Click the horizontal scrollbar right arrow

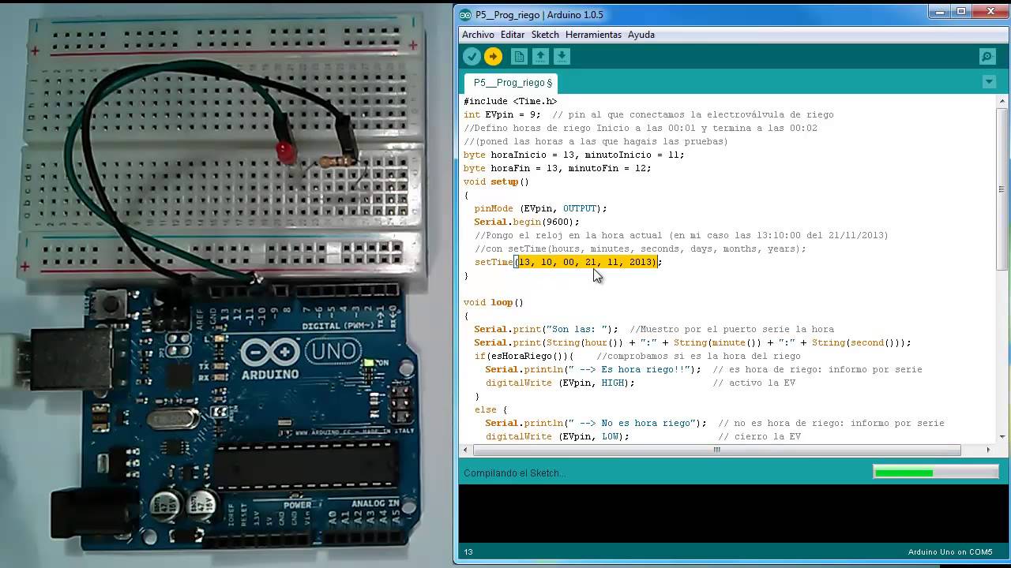(x=989, y=450)
